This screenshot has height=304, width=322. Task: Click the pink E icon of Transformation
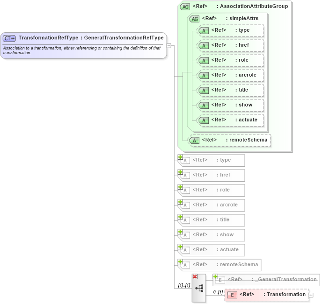pyautogui.click(x=232, y=295)
